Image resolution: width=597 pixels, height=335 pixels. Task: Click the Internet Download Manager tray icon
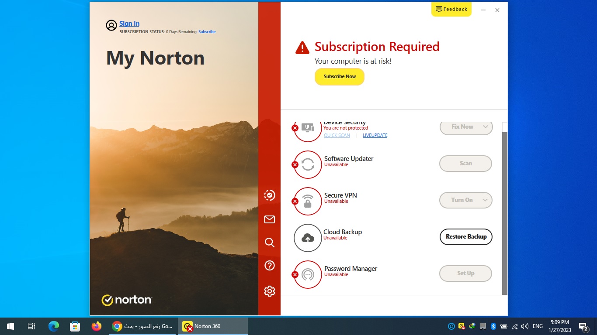click(472, 326)
